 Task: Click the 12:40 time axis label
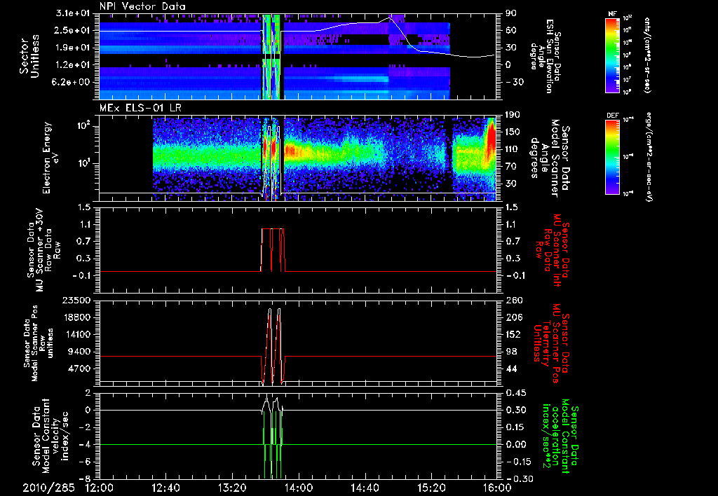tap(165, 488)
